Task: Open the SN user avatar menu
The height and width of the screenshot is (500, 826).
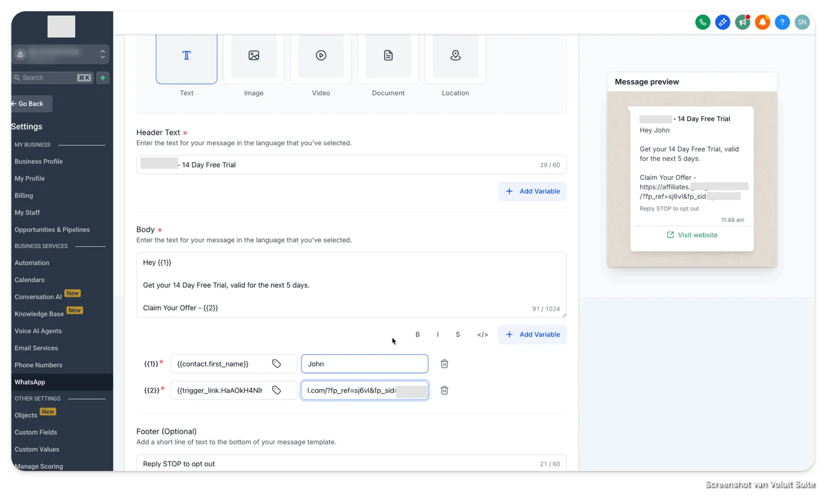Action: (802, 22)
